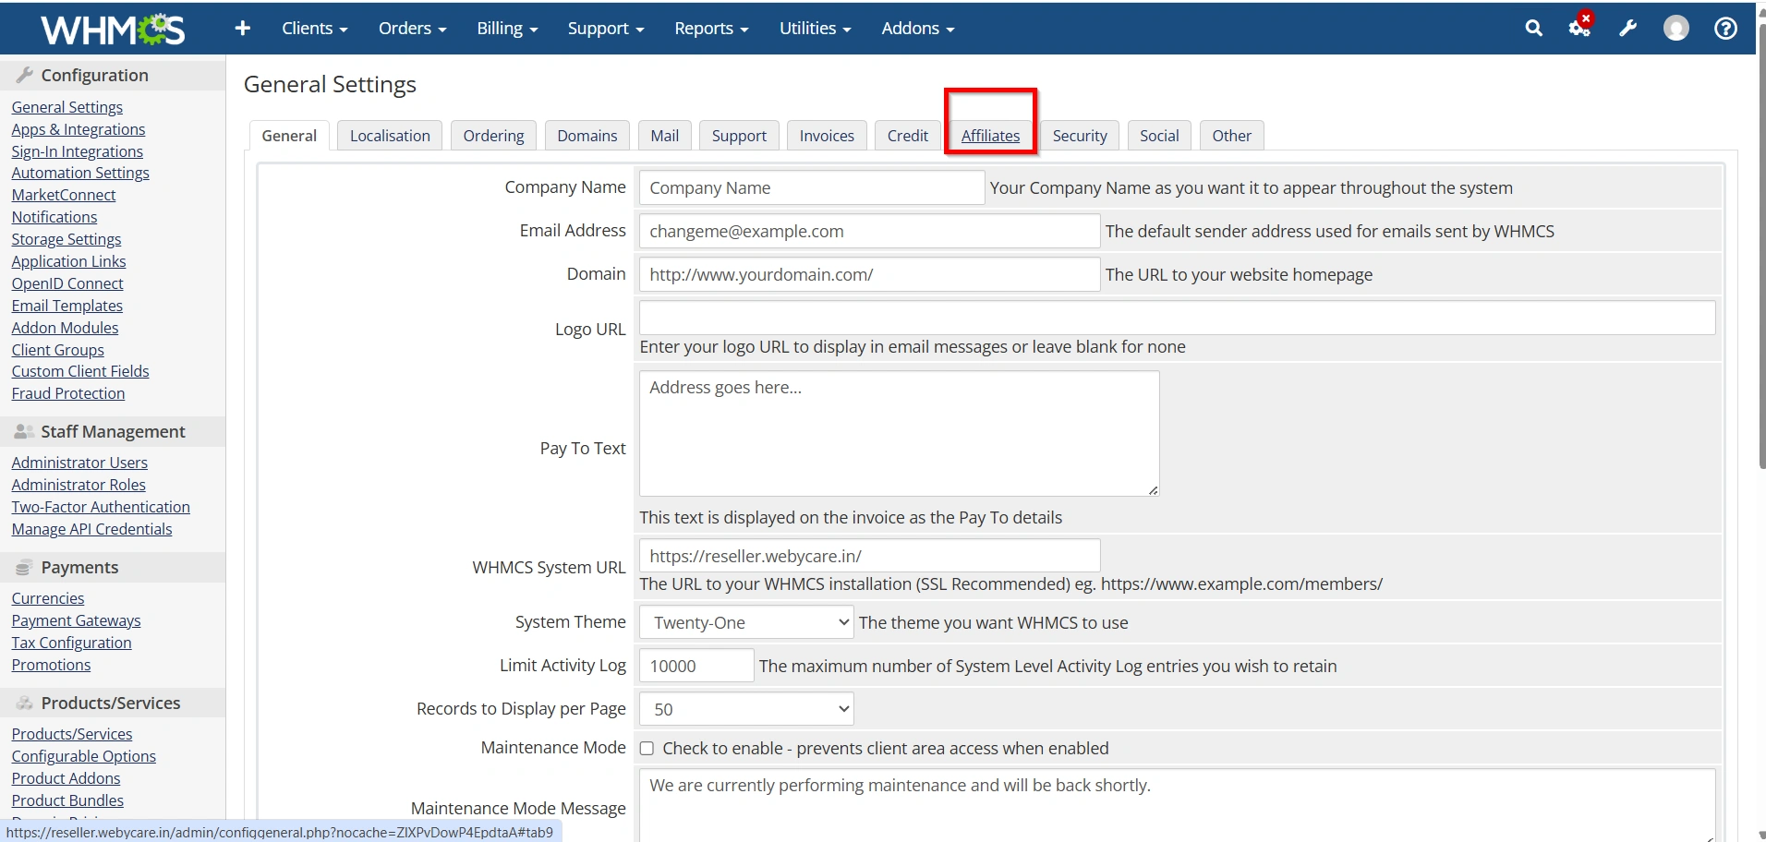
Task: Open Records to Display per Page dropdown
Action: click(x=746, y=709)
